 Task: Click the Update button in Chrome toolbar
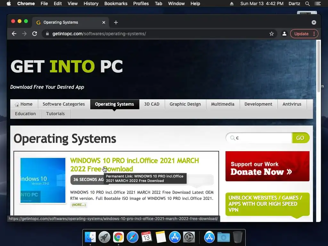301,34
